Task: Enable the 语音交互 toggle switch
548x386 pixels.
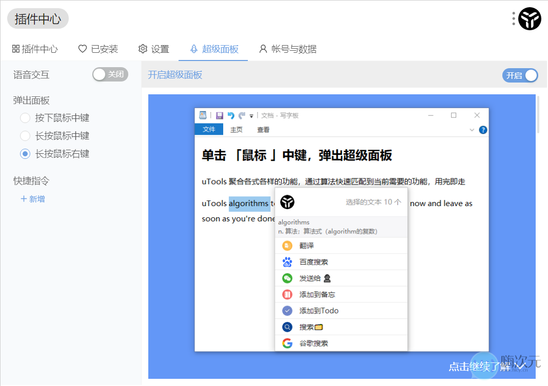Action: 110,74
